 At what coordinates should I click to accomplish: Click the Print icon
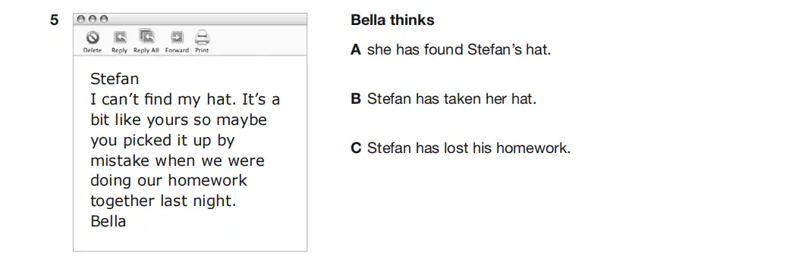202,37
